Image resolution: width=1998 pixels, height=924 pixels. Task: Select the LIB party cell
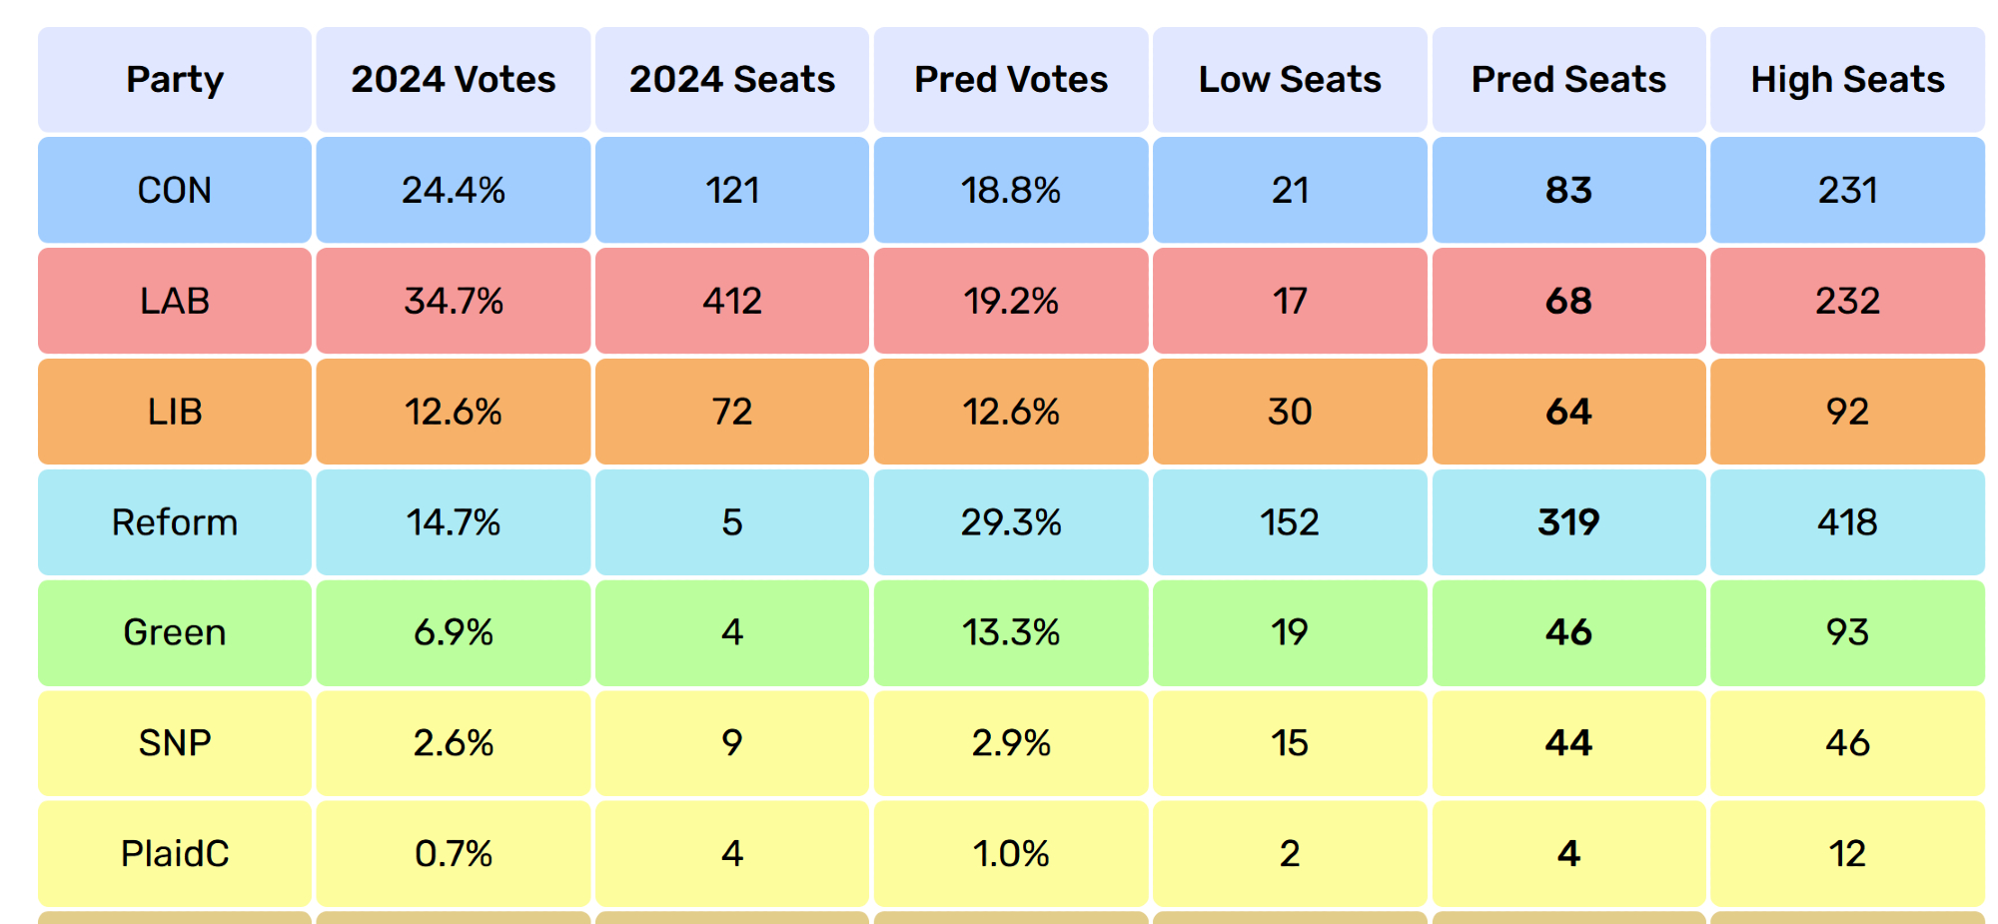(x=175, y=412)
